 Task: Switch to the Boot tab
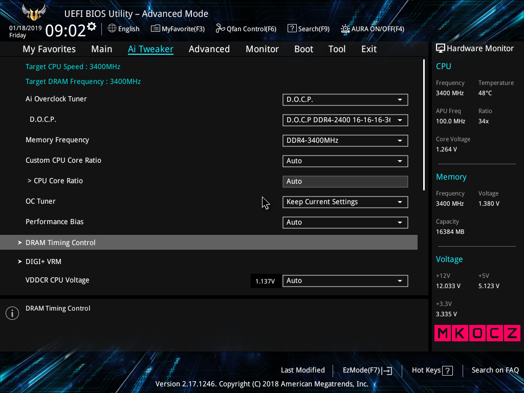pos(303,49)
